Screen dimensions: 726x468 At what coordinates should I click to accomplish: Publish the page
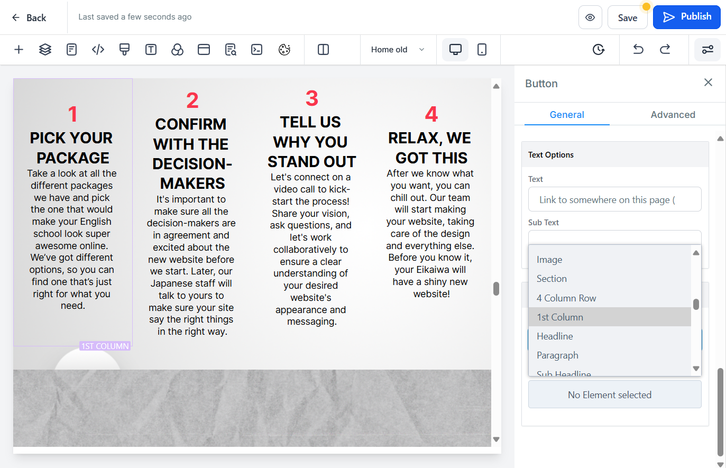pos(687,17)
